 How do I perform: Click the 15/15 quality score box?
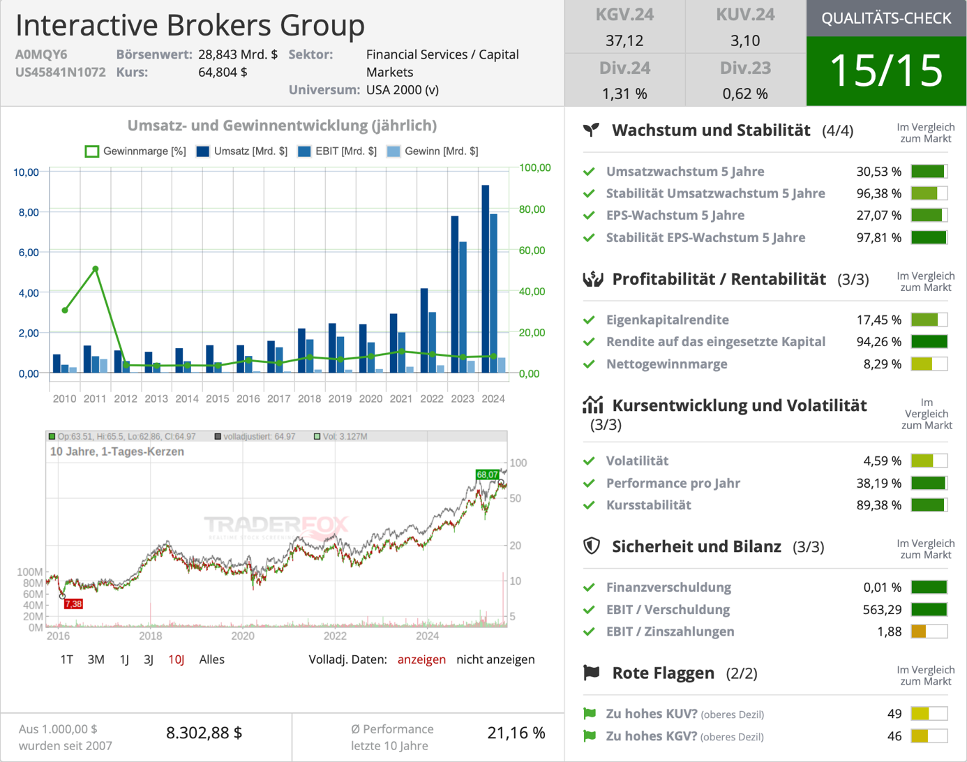click(x=886, y=71)
